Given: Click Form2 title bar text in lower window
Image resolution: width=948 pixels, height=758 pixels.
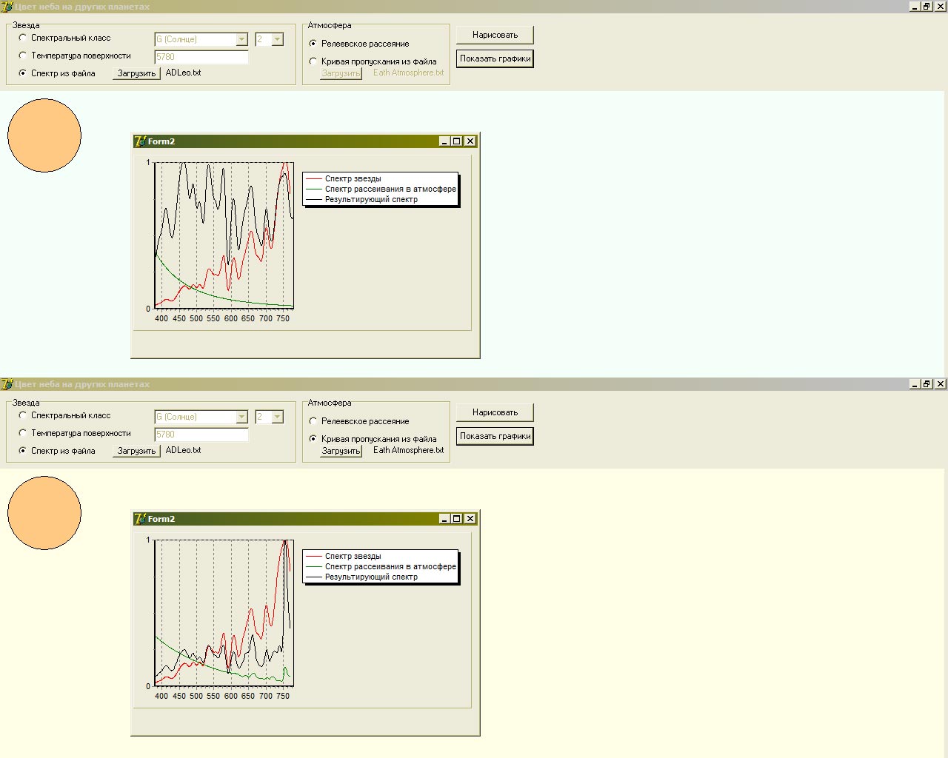Looking at the screenshot, I should 161,519.
